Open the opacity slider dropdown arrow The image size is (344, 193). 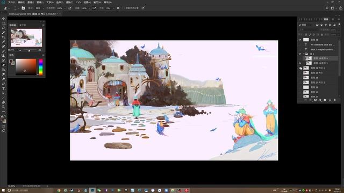(x=64, y=8)
